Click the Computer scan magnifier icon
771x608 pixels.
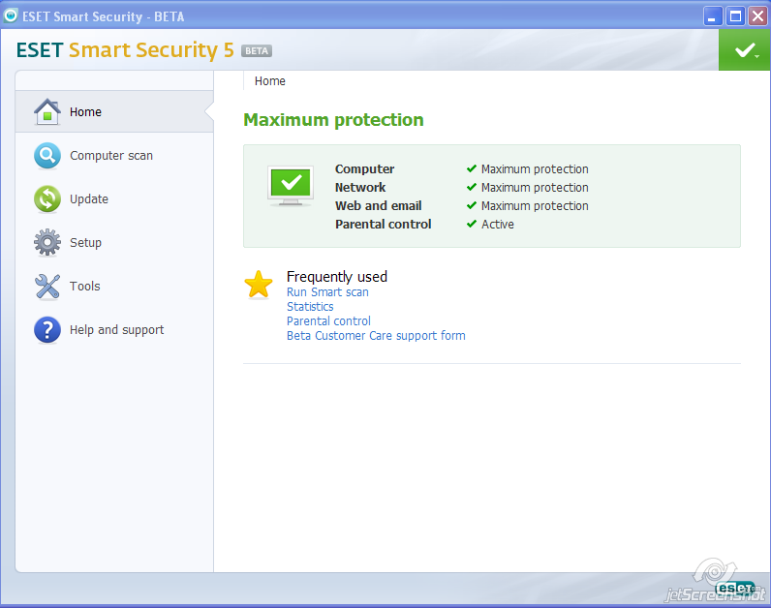pos(47,155)
